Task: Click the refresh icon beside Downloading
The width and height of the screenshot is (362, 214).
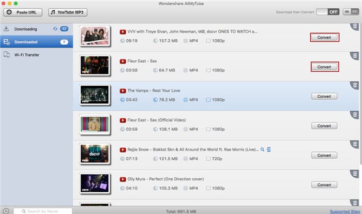Action: (x=55, y=29)
